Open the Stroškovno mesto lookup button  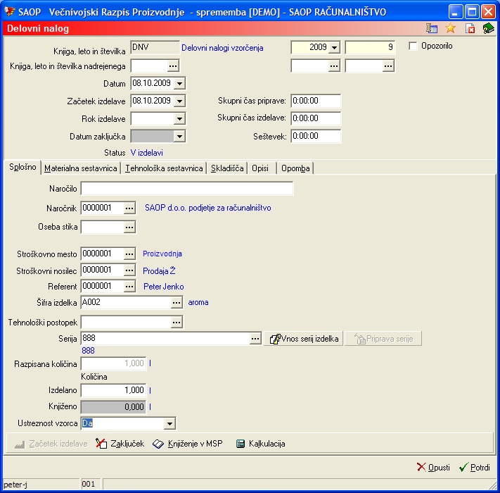[x=129, y=254]
